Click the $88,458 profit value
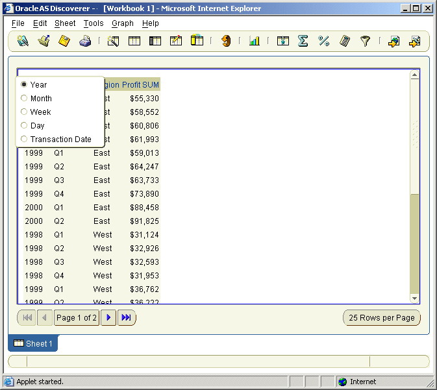The width and height of the screenshot is (437, 390). pyautogui.click(x=144, y=207)
